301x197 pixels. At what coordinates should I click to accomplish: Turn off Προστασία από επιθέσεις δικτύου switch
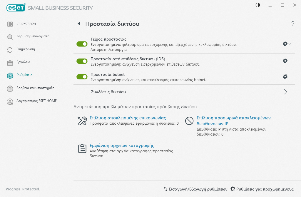click(x=82, y=61)
